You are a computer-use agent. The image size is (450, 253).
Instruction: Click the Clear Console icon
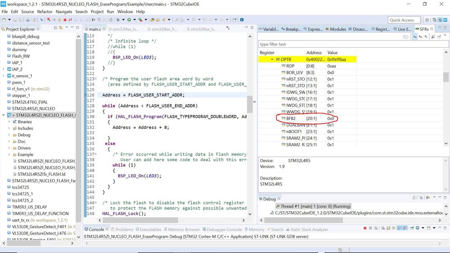pos(383,228)
